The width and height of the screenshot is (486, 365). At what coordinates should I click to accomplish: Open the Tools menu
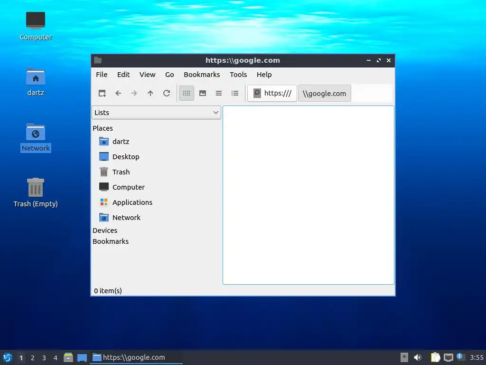coord(238,75)
